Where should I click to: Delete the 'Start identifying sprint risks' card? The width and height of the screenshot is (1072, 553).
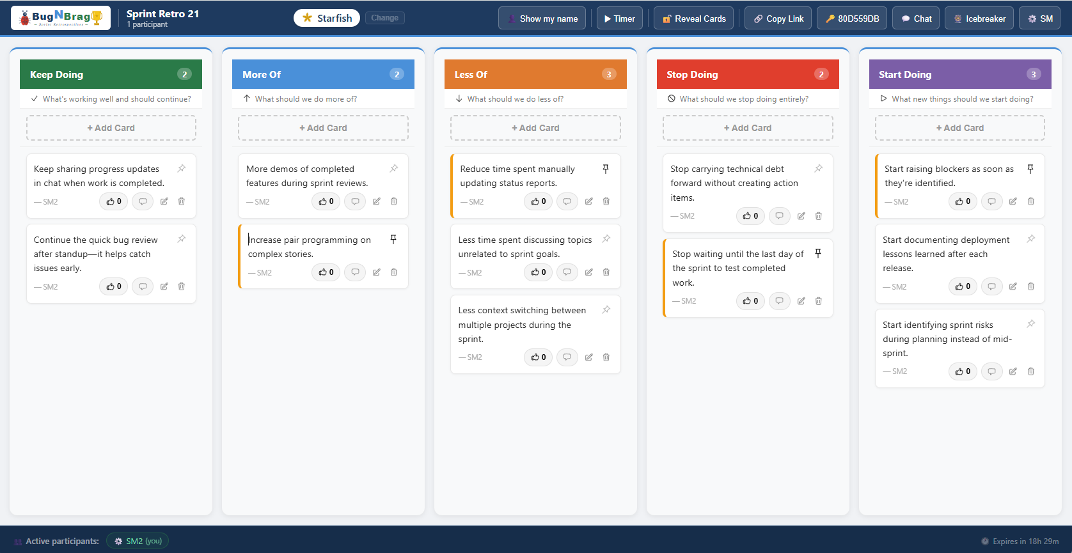1031,371
